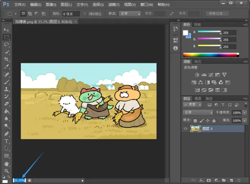Open the 文件(F) menu
250x184 pixels.
point(20,5)
